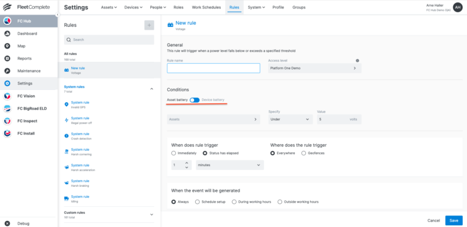467x227 pixels.
Task: Switch to the Work Schedules tab
Action: click(206, 7)
